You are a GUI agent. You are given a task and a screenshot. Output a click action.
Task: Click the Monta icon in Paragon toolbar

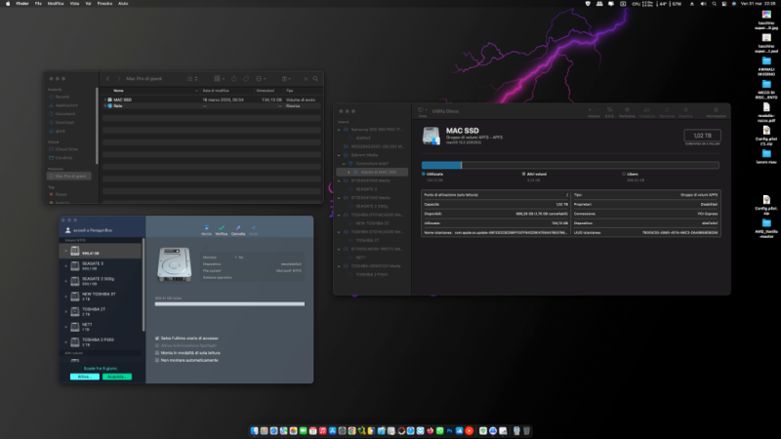206,227
